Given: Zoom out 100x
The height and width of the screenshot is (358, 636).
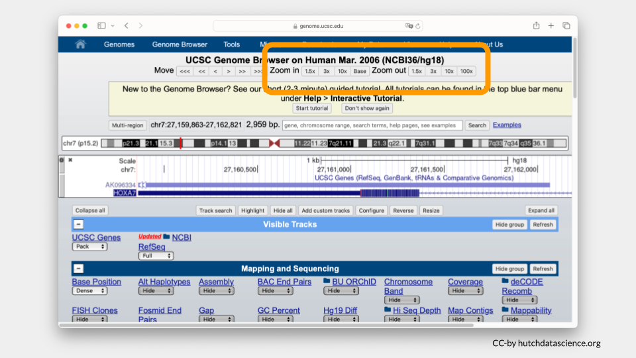Looking at the screenshot, I should click(466, 71).
